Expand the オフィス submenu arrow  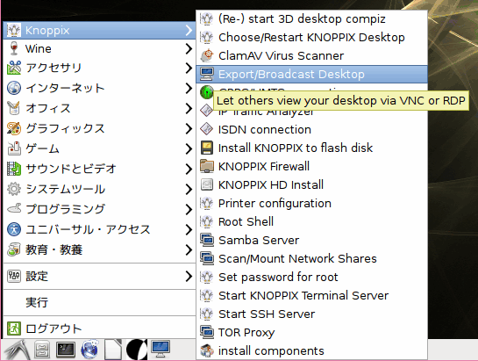(189, 108)
